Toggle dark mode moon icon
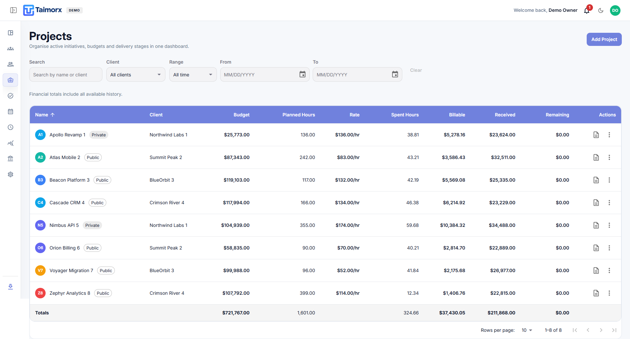Image resolution: width=630 pixels, height=339 pixels. pyautogui.click(x=601, y=10)
